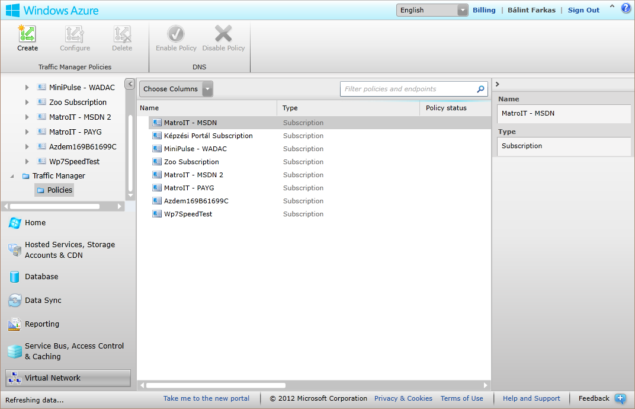Click the Disable Policy X icon

click(x=223, y=34)
